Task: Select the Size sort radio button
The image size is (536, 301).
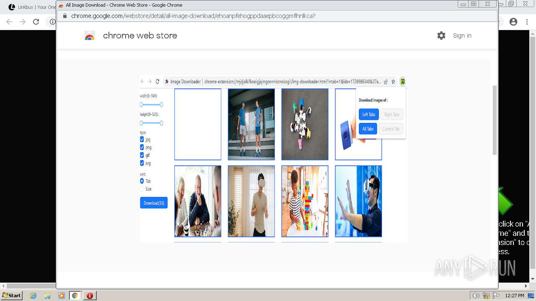Action: point(142,189)
